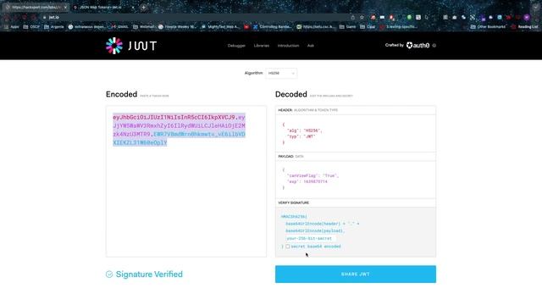Switch to the hackazon browser tab
The height and width of the screenshot is (305, 542).
pos(36,7)
